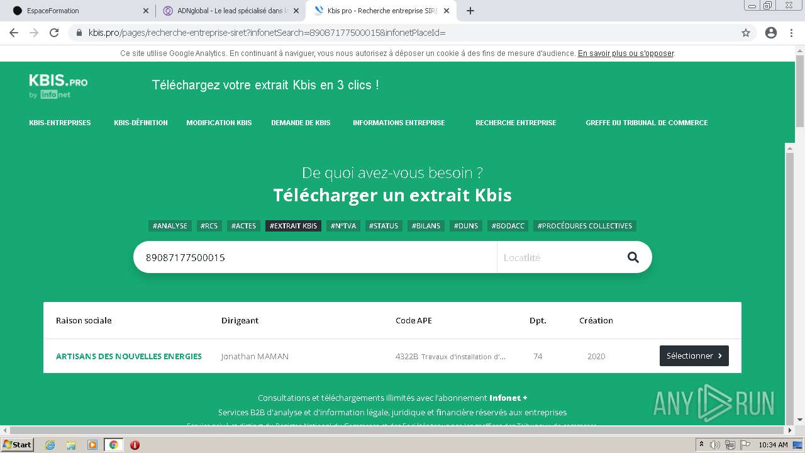
Task: Click the 4322B Travaux d'installation APE code
Action: [x=450, y=357]
